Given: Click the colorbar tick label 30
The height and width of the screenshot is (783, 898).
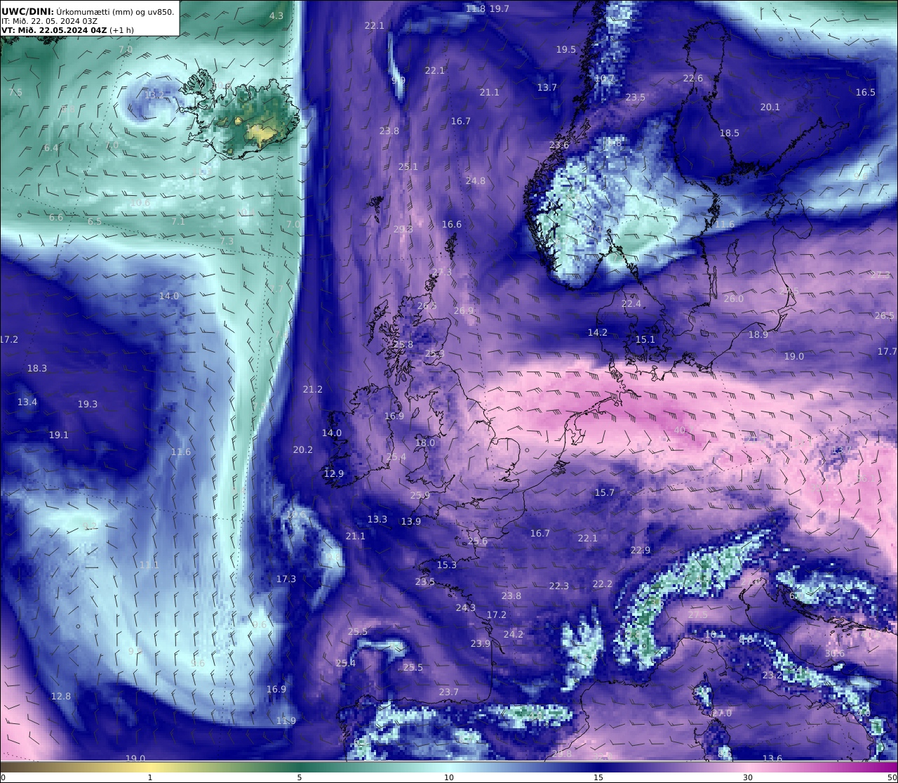Looking at the screenshot, I should point(748,777).
